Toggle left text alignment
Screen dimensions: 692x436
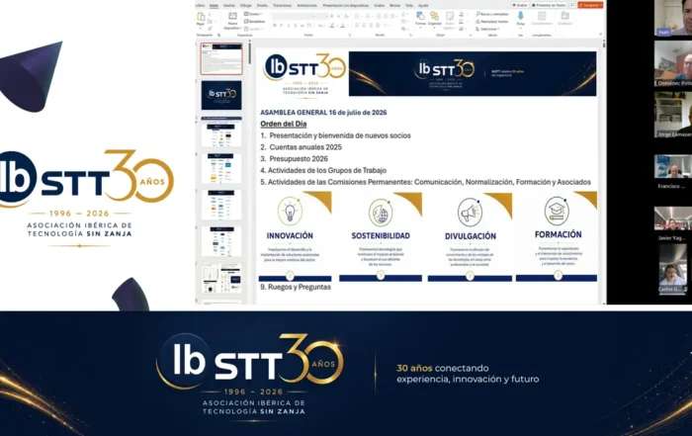click(357, 25)
